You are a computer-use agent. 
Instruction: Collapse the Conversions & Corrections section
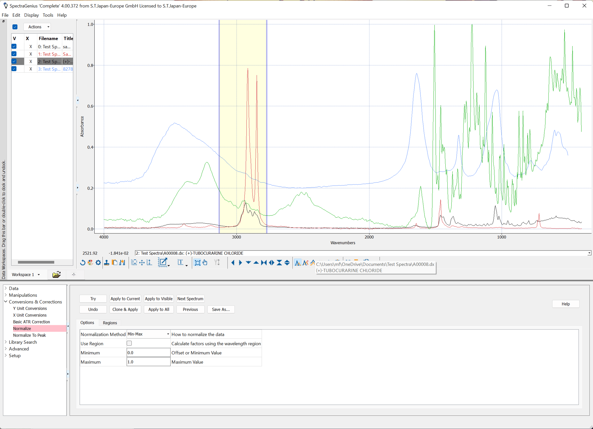(x=6, y=301)
